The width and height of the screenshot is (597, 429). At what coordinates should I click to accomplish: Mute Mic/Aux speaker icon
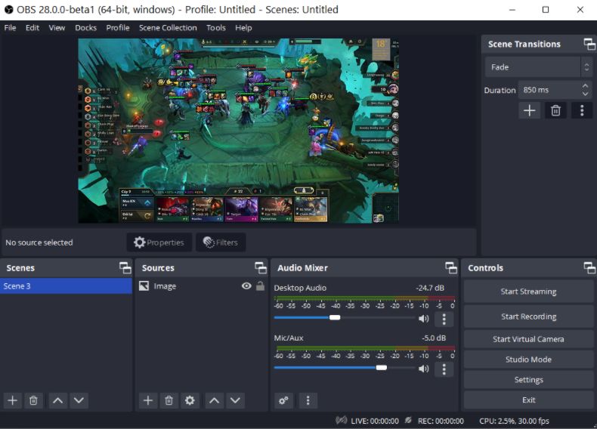point(423,369)
